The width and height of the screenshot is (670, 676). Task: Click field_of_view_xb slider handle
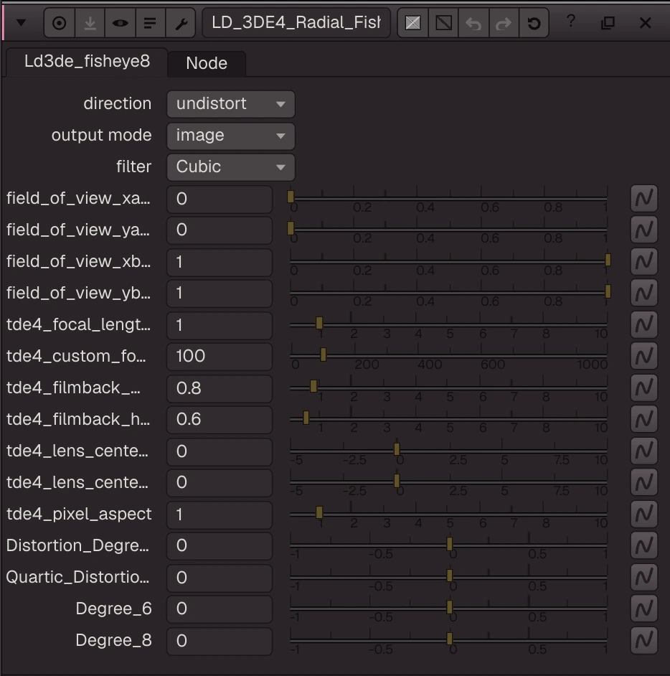pos(608,260)
